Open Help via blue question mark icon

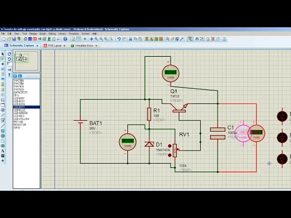click(x=65, y=39)
